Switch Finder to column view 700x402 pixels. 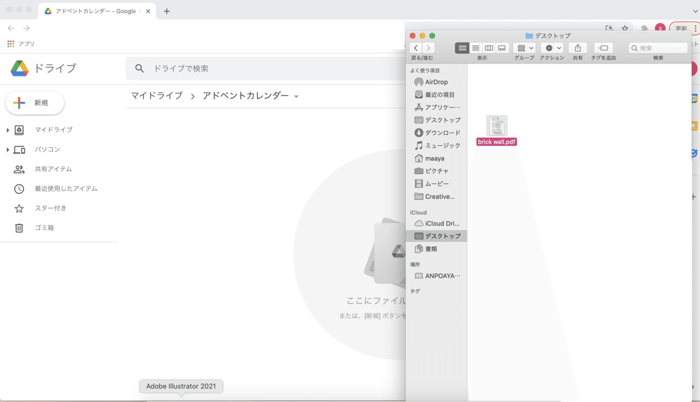pyautogui.click(x=489, y=48)
